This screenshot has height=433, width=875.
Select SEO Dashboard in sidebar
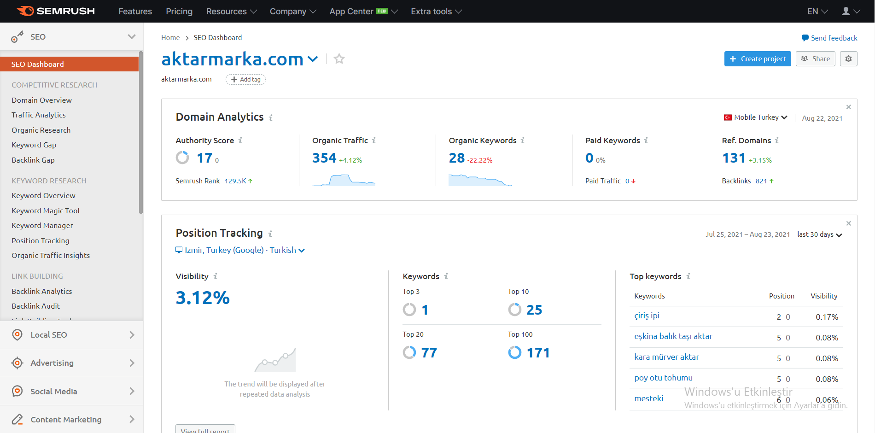tap(69, 64)
